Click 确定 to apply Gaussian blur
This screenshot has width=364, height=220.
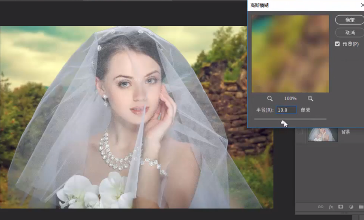coord(349,20)
